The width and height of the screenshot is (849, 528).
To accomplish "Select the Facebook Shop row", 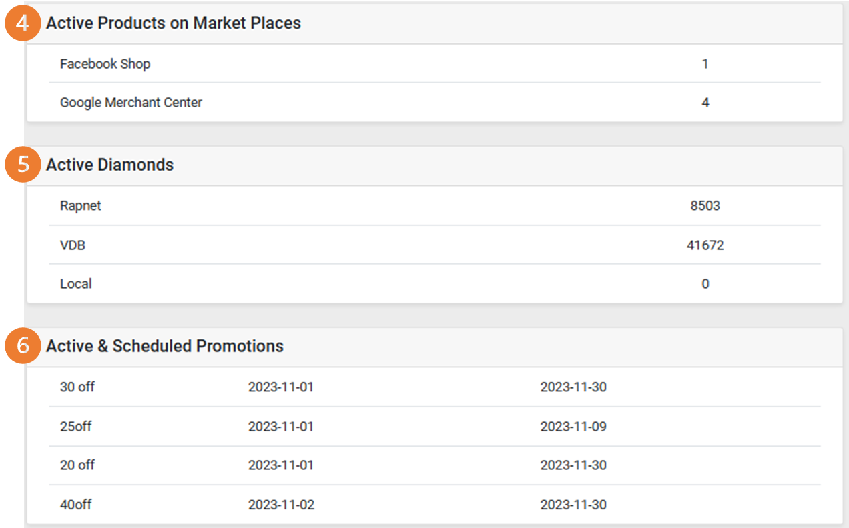I will coord(105,64).
